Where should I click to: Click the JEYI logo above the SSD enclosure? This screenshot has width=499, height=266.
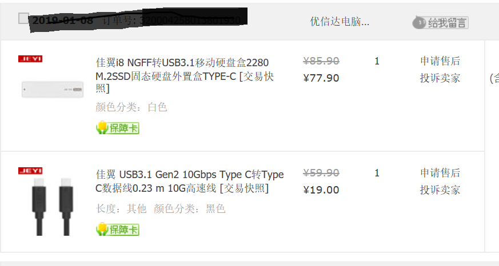tap(30, 59)
